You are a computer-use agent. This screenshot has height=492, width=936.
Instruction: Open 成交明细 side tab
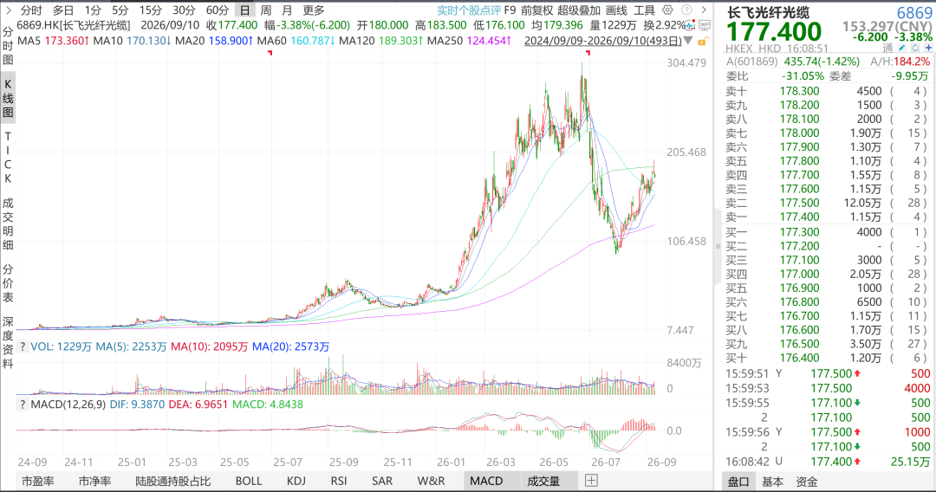point(8,223)
